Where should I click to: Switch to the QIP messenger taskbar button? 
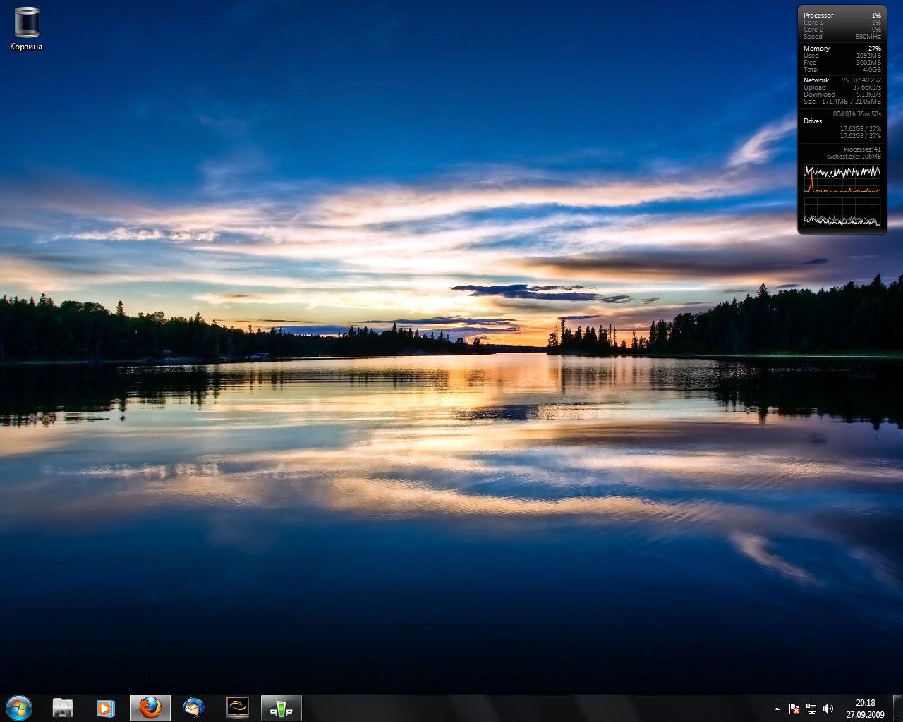[281, 708]
